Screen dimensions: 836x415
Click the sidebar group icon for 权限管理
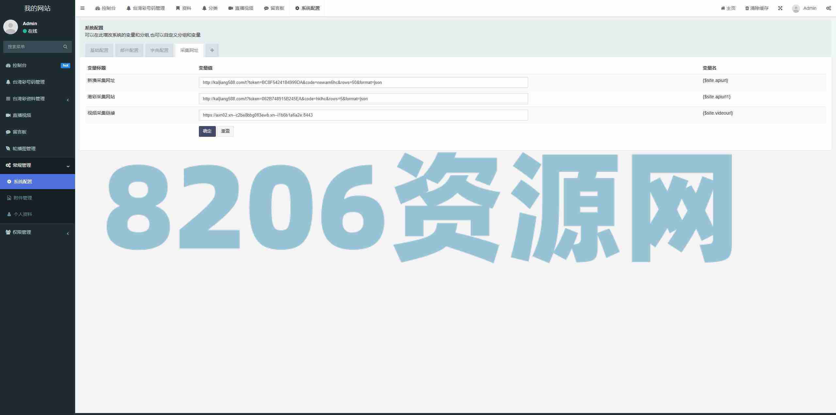tap(8, 232)
